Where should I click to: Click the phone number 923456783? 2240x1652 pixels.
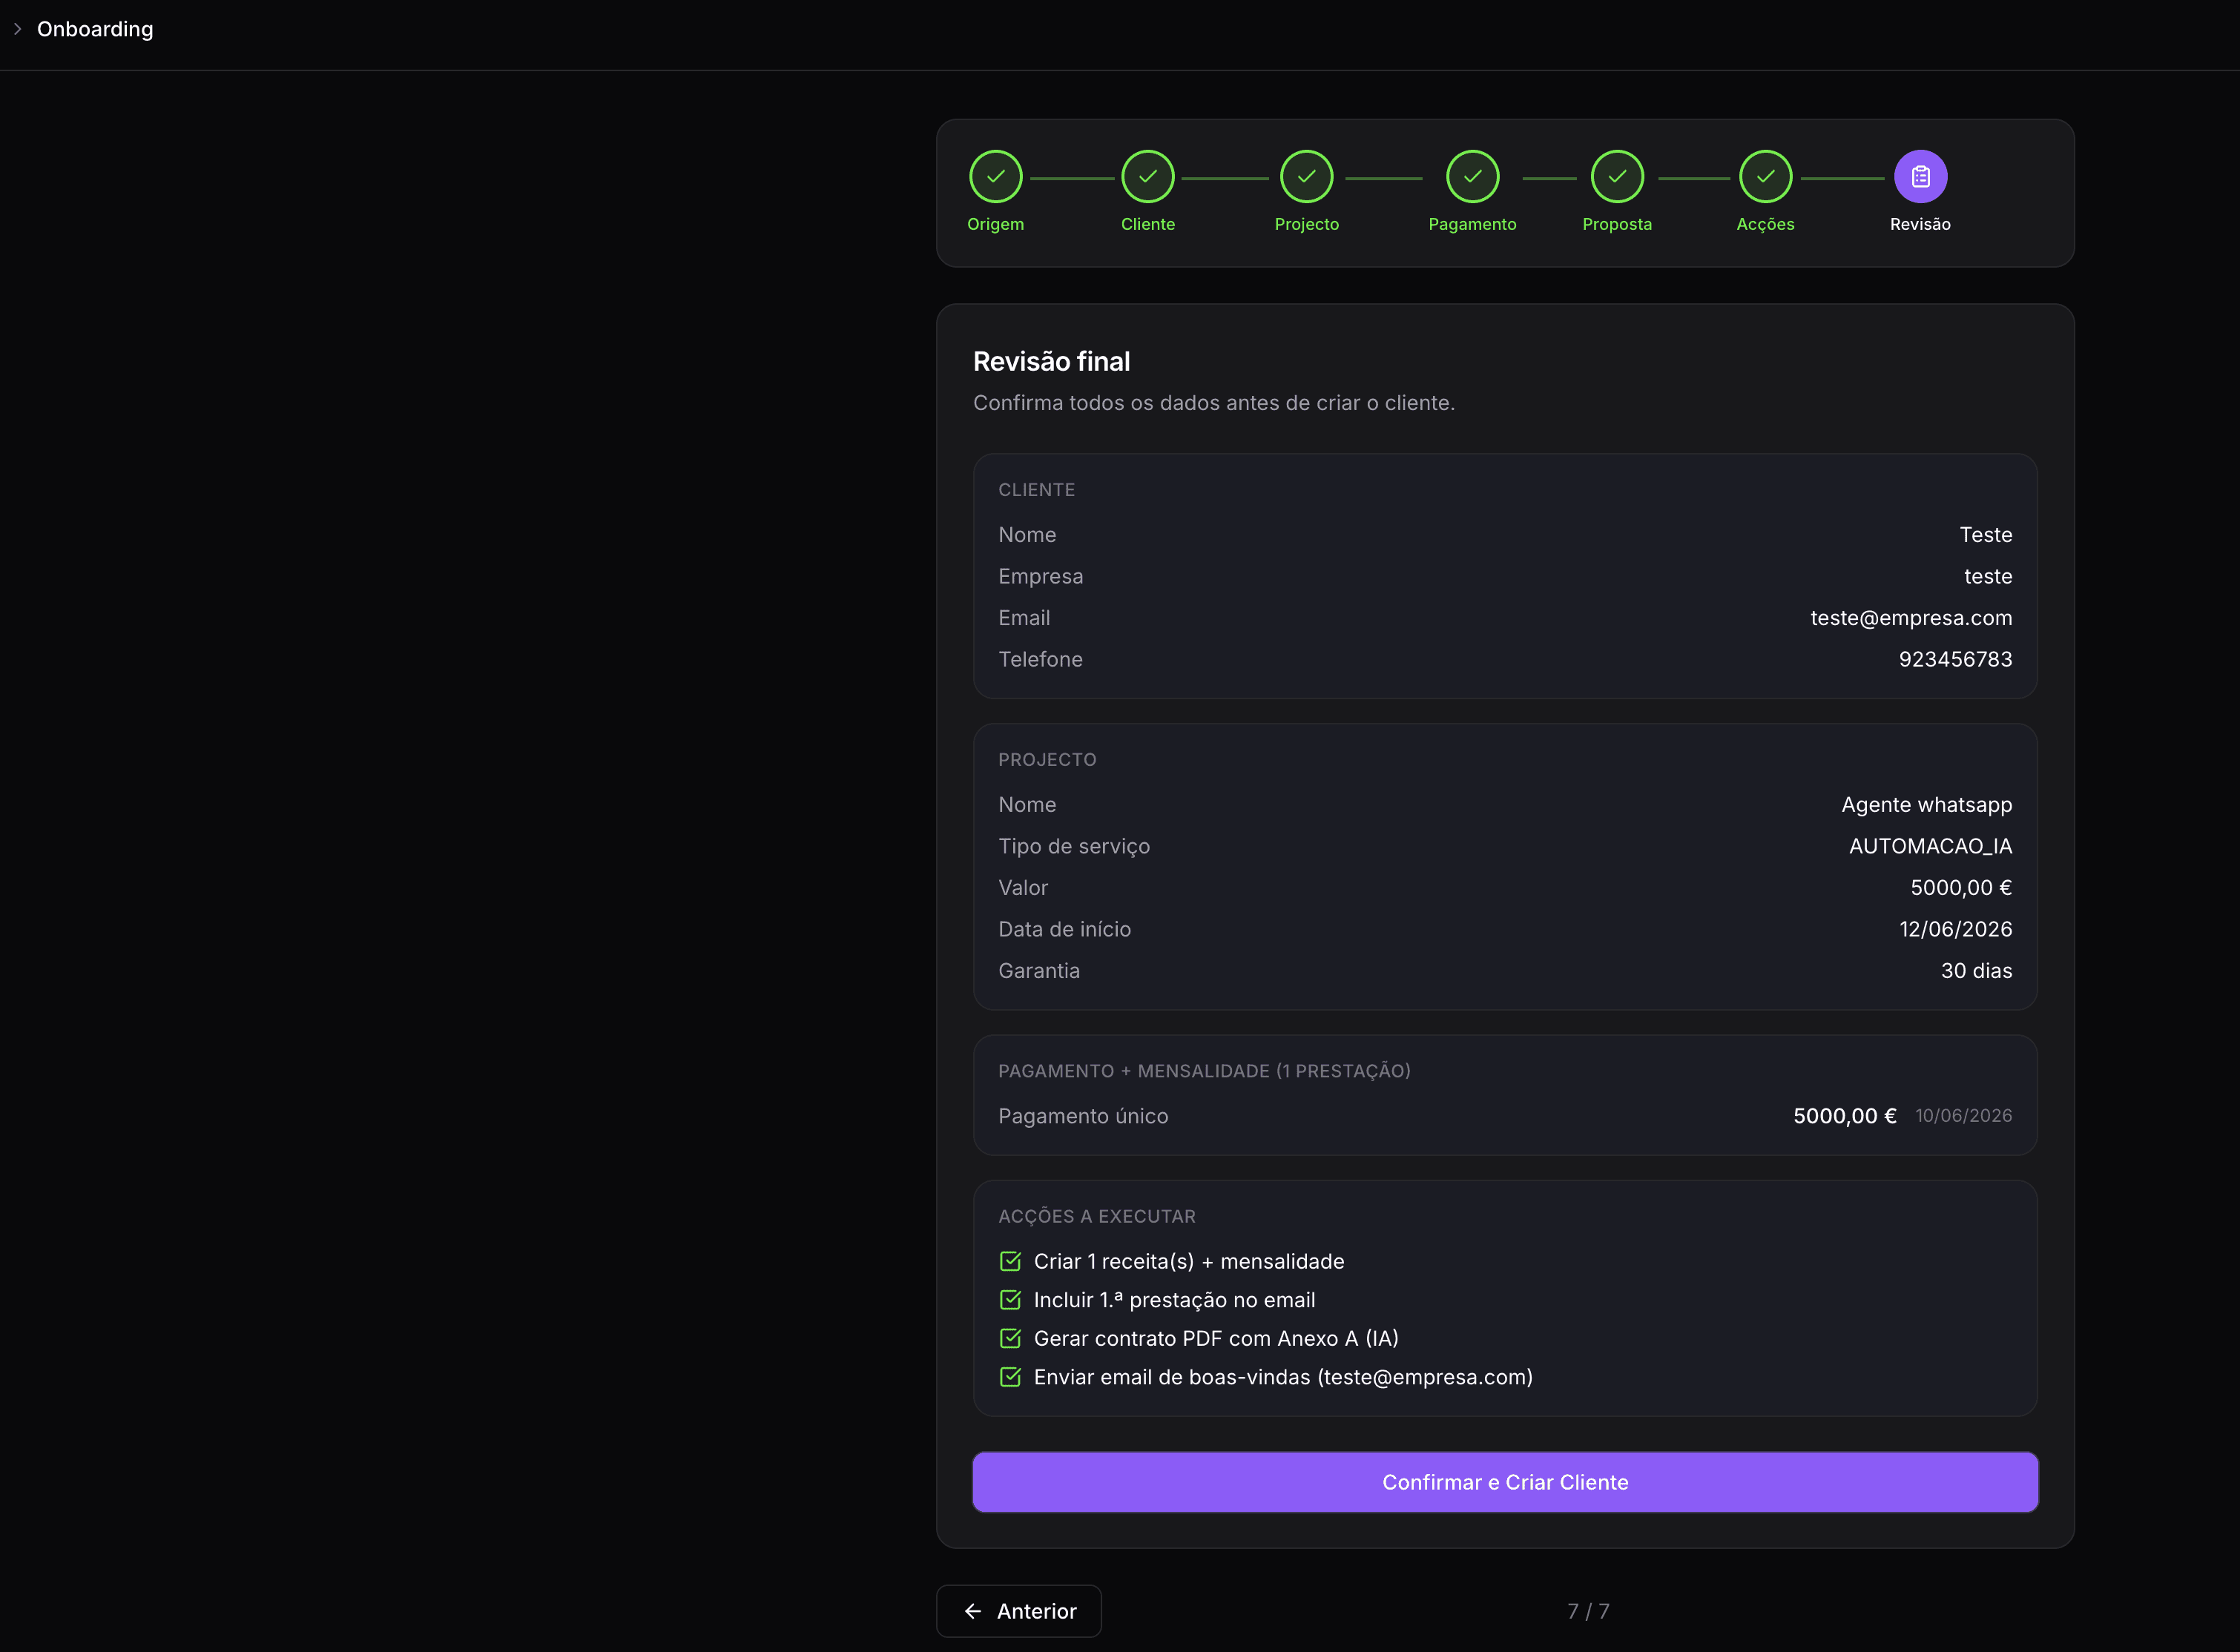tap(1955, 659)
